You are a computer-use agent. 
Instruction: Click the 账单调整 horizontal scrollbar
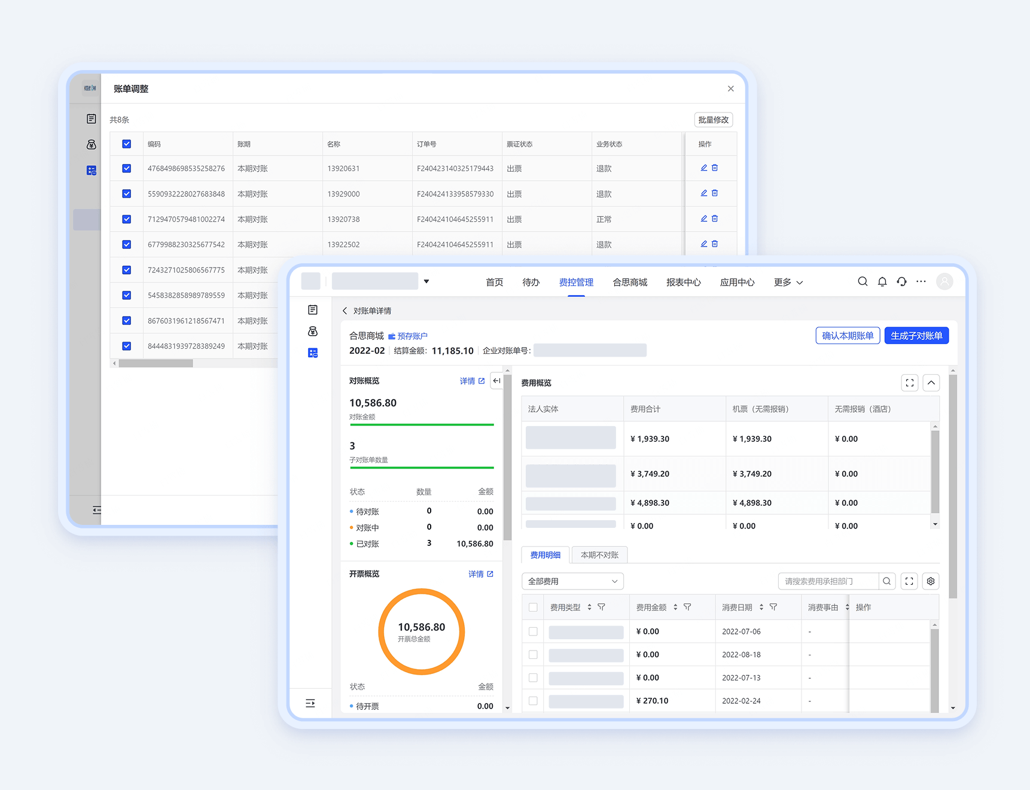(x=156, y=363)
